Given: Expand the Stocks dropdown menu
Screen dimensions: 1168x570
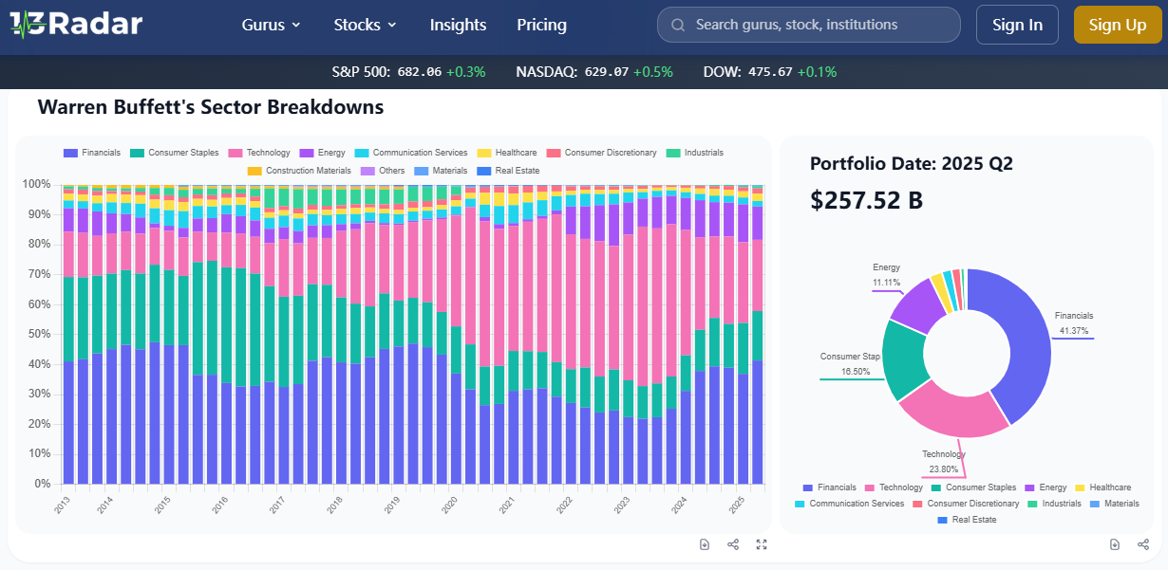Looking at the screenshot, I should click(366, 25).
